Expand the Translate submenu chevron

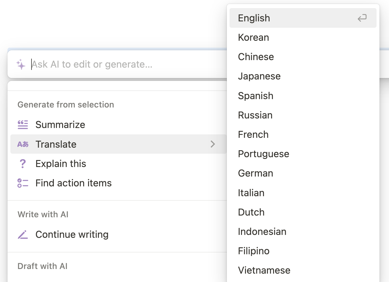point(213,144)
